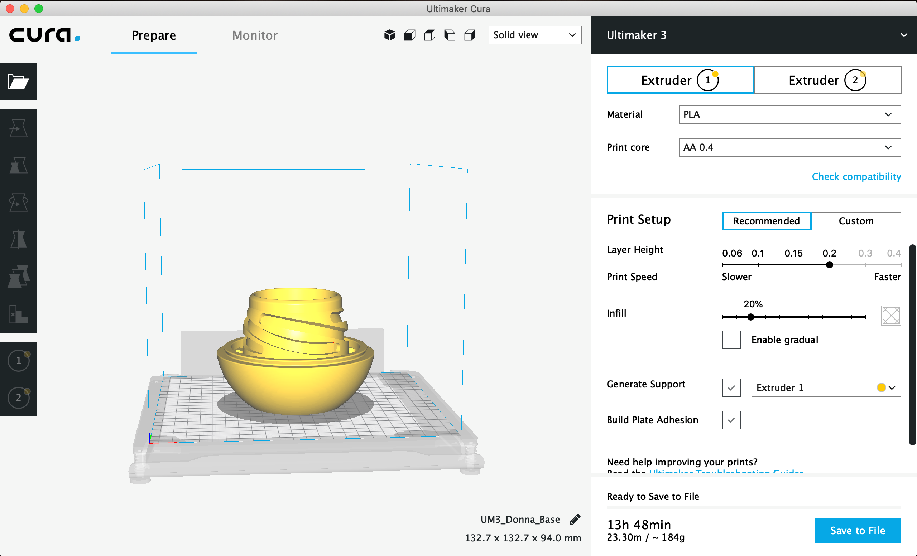Viewport: 917px width, 556px height.
Task: Switch print setup to Custom mode
Action: pos(856,221)
